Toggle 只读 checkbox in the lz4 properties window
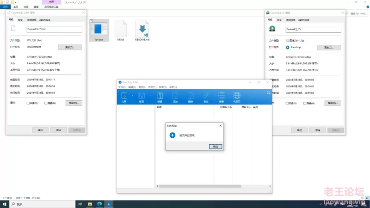Screen dimensions: 370x208 (x=28, y=103)
